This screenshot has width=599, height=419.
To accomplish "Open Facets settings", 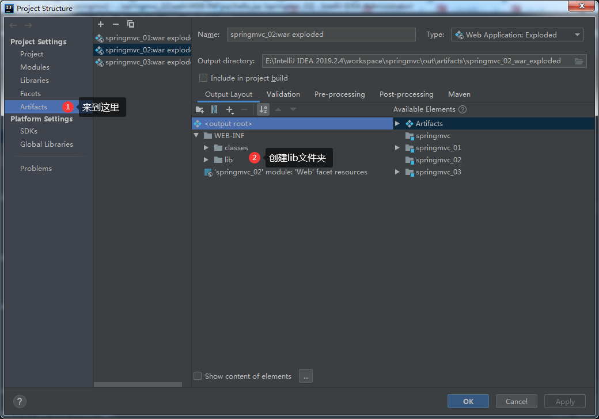I will pyautogui.click(x=30, y=93).
